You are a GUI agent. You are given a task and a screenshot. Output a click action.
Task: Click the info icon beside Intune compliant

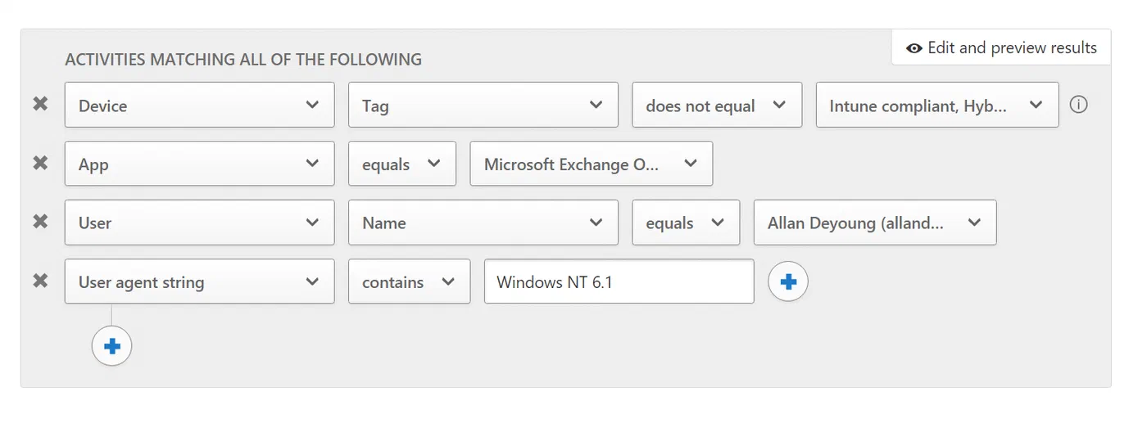point(1079,105)
